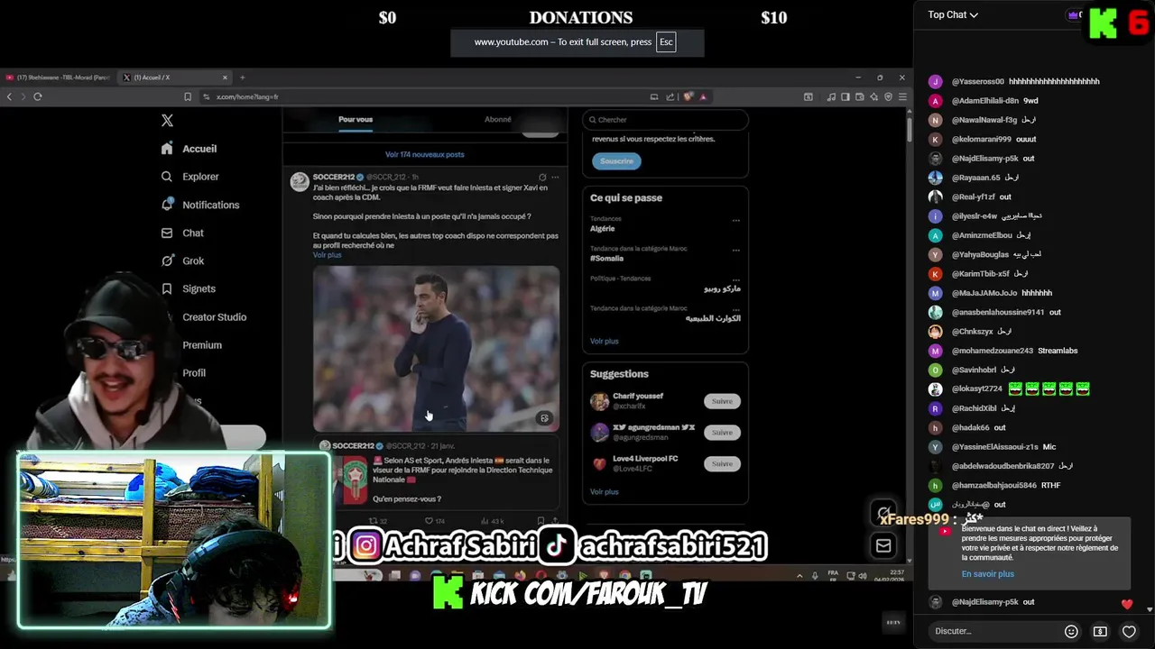Click Voir plus under trends

pyautogui.click(x=605, y=342)
